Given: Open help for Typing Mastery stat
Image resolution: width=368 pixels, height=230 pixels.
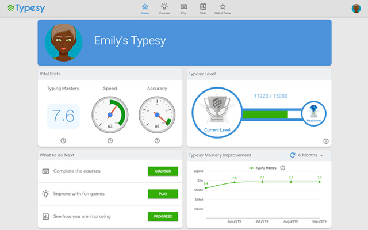Looking at the screenshot, I should [63, 140].
